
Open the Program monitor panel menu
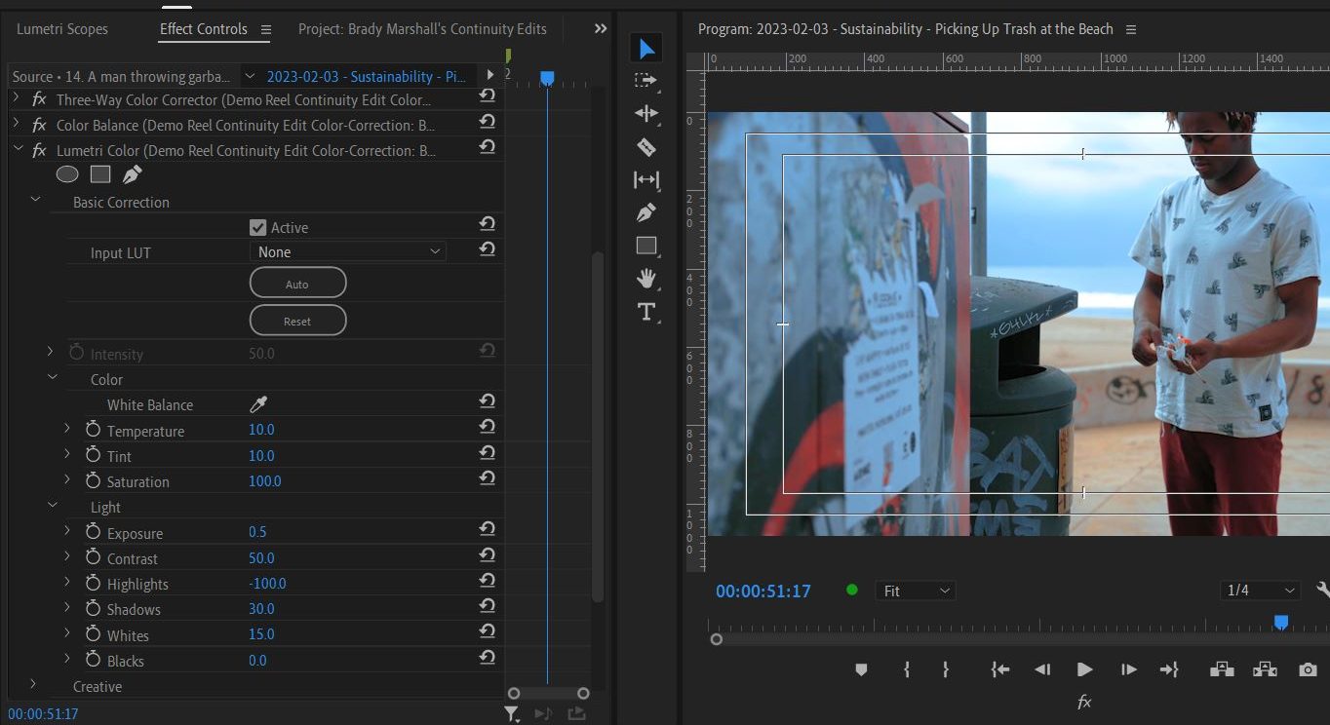point(1131,29)
